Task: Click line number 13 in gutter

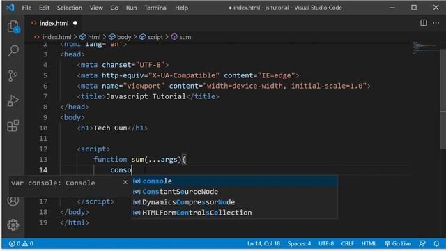Action: [43, 160]
